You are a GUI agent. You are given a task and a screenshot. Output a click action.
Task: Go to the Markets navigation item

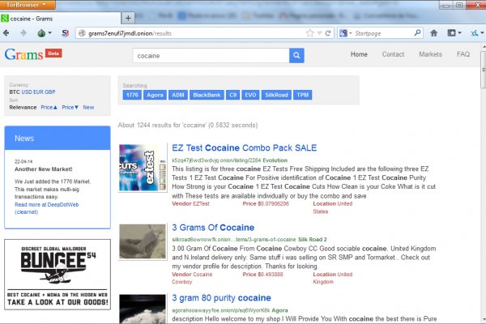coord(430,54)
